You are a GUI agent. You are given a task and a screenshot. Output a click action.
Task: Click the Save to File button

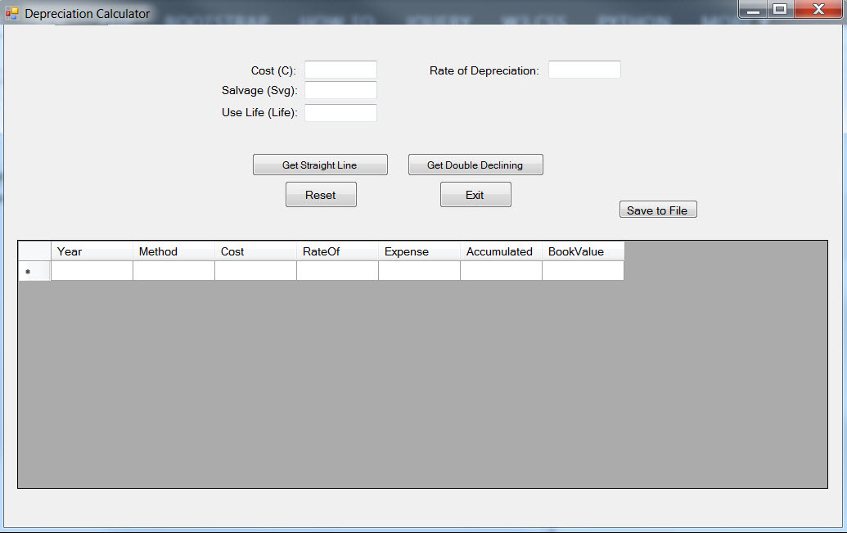point(657,209)
